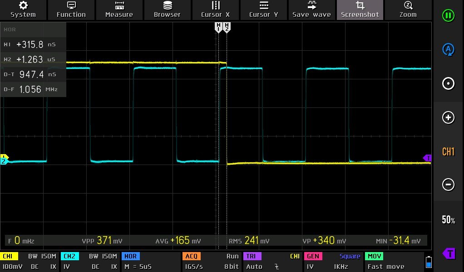Viewport: 464px width, 272px height.
Task: Tap the MIN -31.4 mV measurement
Action: tap(398, 241)
